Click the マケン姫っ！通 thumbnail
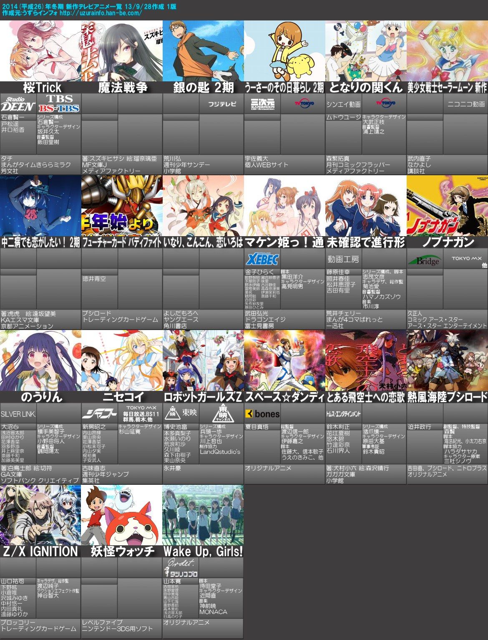This screenshot has height=640, width=488. (x=284, y=205)
